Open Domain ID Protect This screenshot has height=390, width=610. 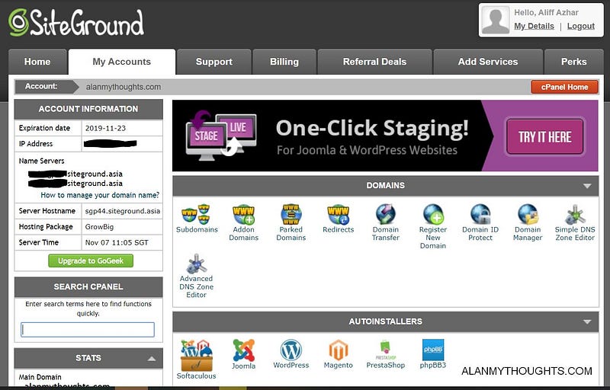[x=480, y=222]
